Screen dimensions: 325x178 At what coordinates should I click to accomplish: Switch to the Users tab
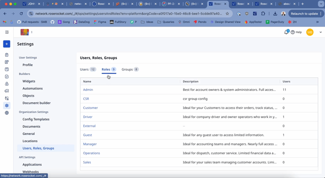tap(88, 70)
